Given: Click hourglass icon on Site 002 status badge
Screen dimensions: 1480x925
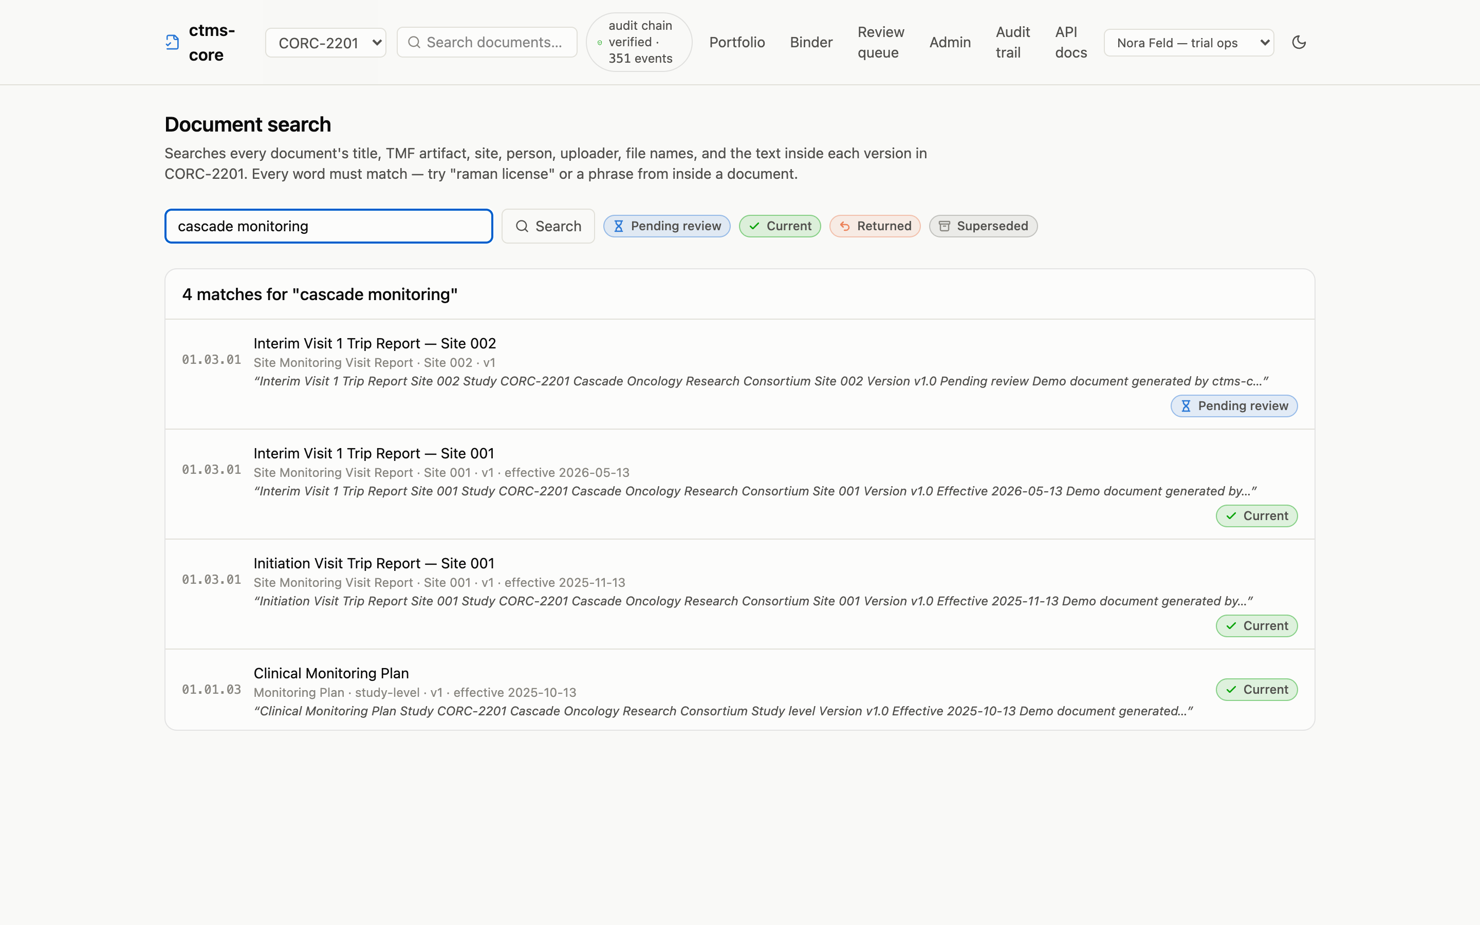Looking at the screenshot, I should coord(1186,406).
